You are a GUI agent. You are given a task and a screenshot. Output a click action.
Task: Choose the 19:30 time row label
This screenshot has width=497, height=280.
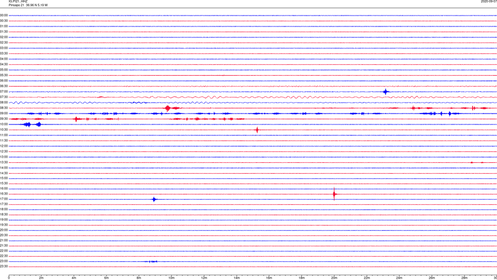4,225
